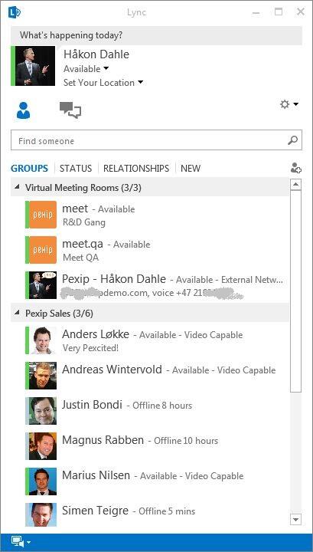Screen dimensions: 313x552
Task: Select the Marius Nilsen contact name
Action: [96, 475]
